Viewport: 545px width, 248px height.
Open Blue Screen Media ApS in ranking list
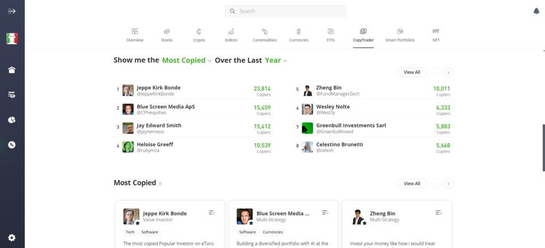pos(194,109)
